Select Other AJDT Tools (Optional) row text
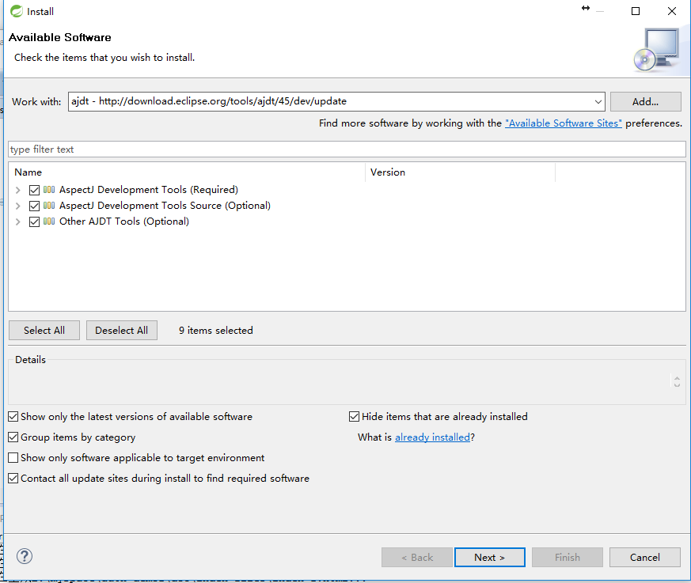691x583 pixels. point(124,221)
